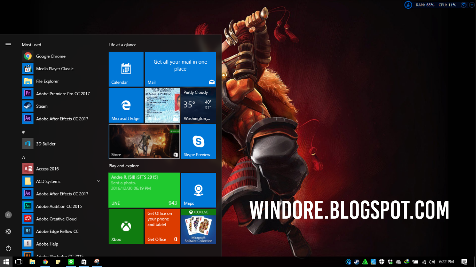
Task: Click the Most used heading
Action: [32, 45]
